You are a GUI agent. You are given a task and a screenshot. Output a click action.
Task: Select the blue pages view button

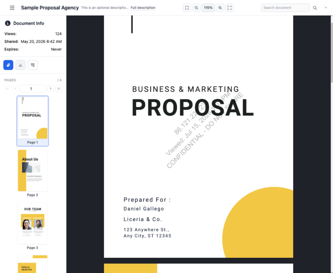8,65
